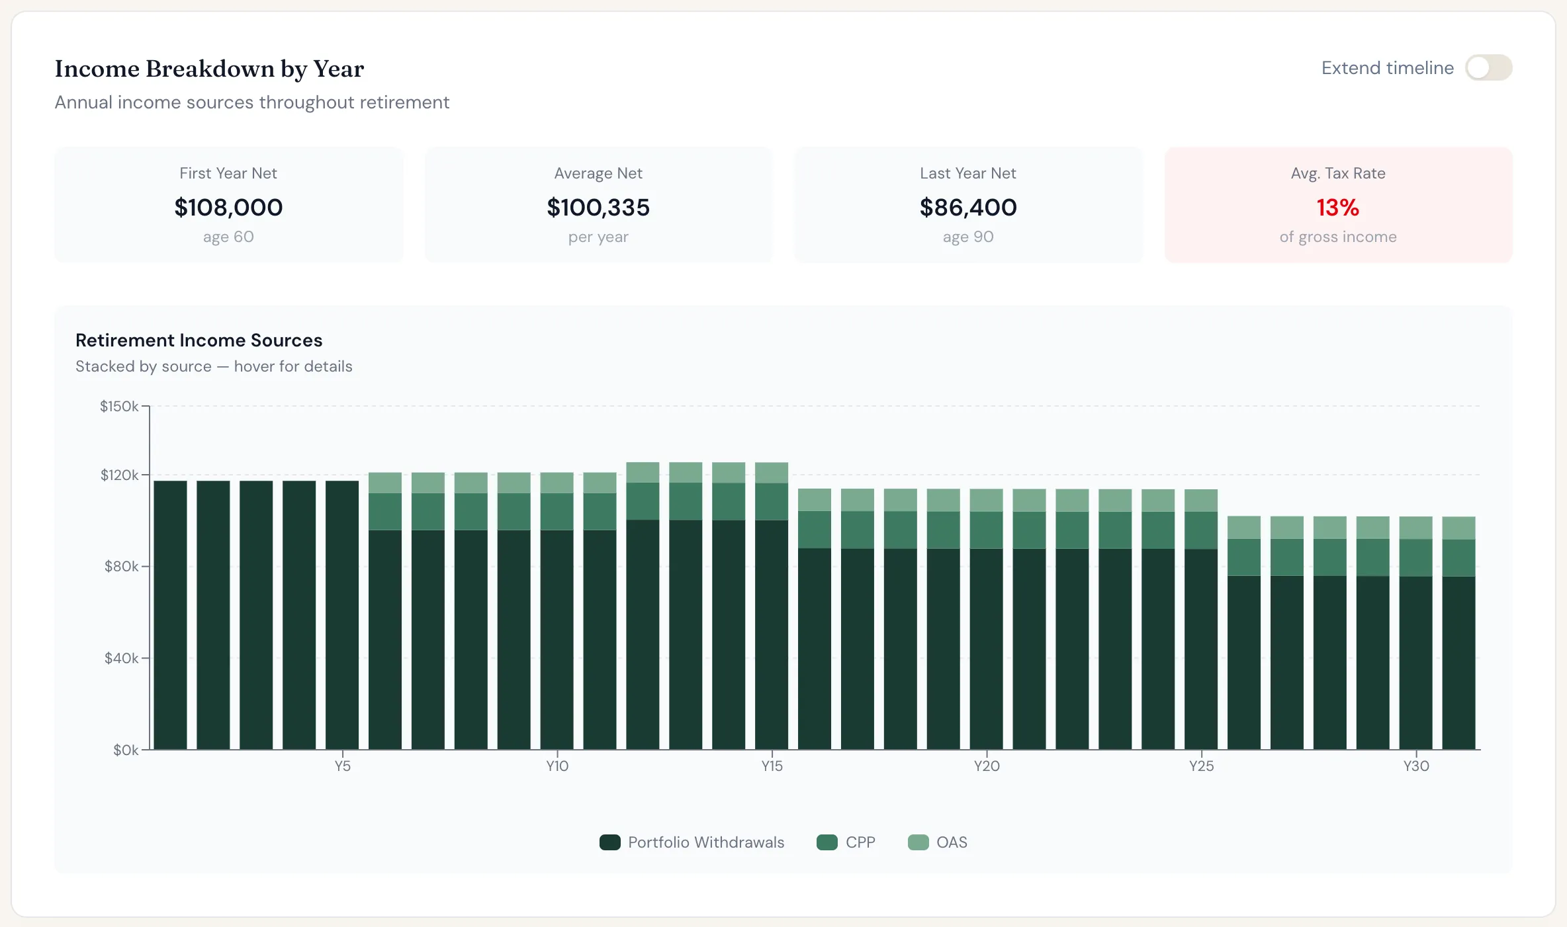Click the 13% tax rate value
This screenshot has height=927, width=1567.
pyautogui.click(x=1338, y=208)
